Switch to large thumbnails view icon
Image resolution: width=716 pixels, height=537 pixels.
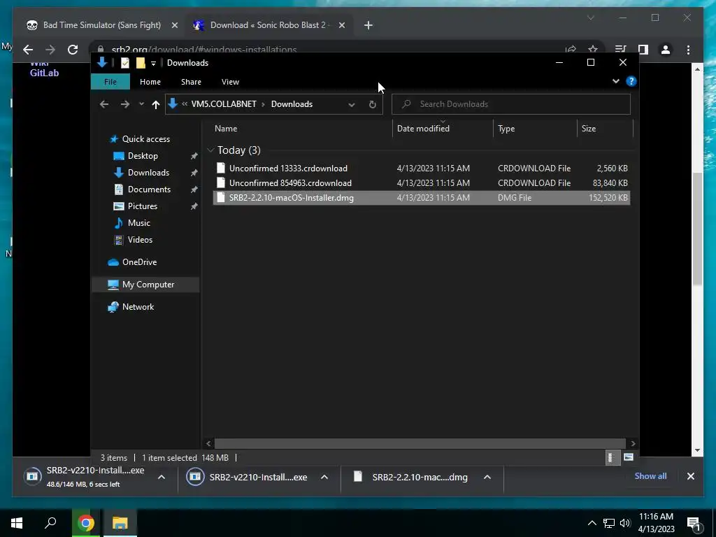(x=629, y=457)
